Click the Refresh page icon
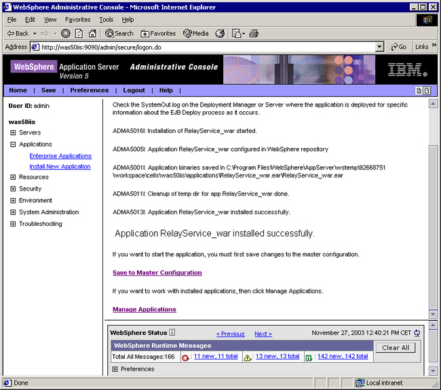This screenshot has height=390, width=441. click(x=79, y=33)
